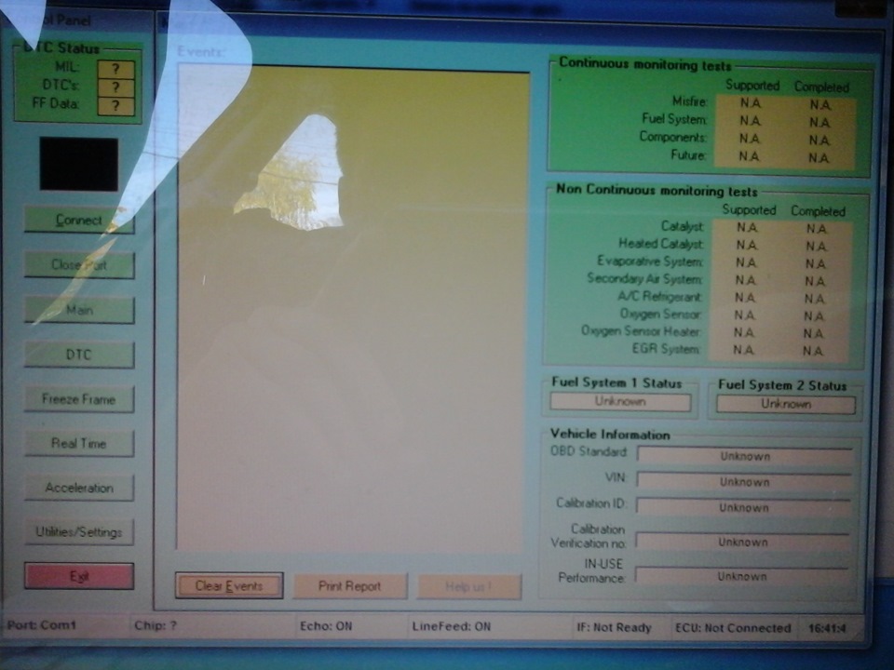Open Utilities/Settings

(x=79, y=532)
